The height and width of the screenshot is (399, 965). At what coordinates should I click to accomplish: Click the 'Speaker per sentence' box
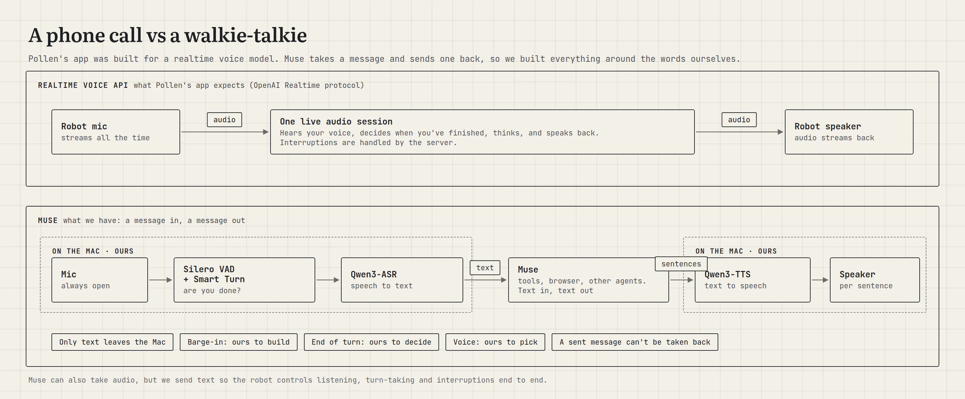click(875, 280)
